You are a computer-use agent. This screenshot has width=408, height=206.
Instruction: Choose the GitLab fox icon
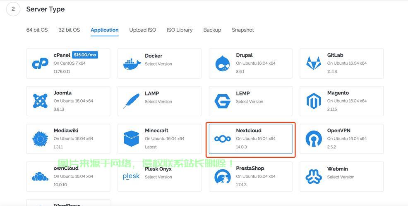314,63
